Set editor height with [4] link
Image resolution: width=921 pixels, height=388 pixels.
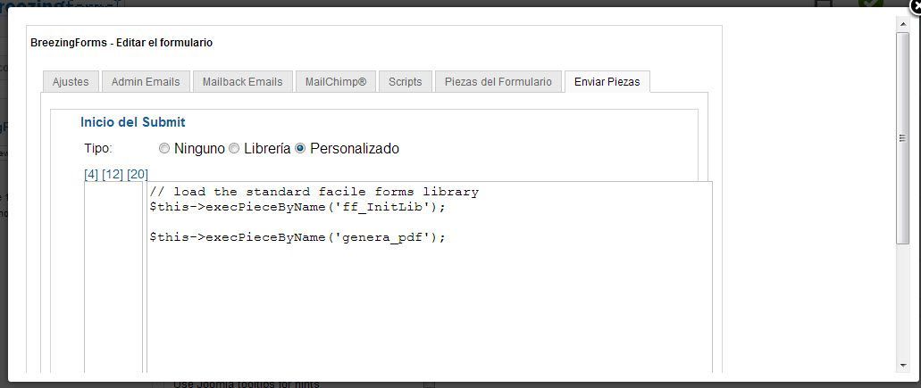pyautogui.click(x=91, y=174)
